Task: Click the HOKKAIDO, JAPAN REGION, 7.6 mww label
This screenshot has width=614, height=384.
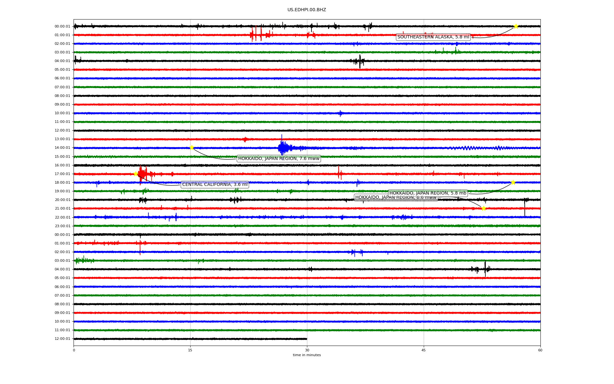Action: (279, 158)
